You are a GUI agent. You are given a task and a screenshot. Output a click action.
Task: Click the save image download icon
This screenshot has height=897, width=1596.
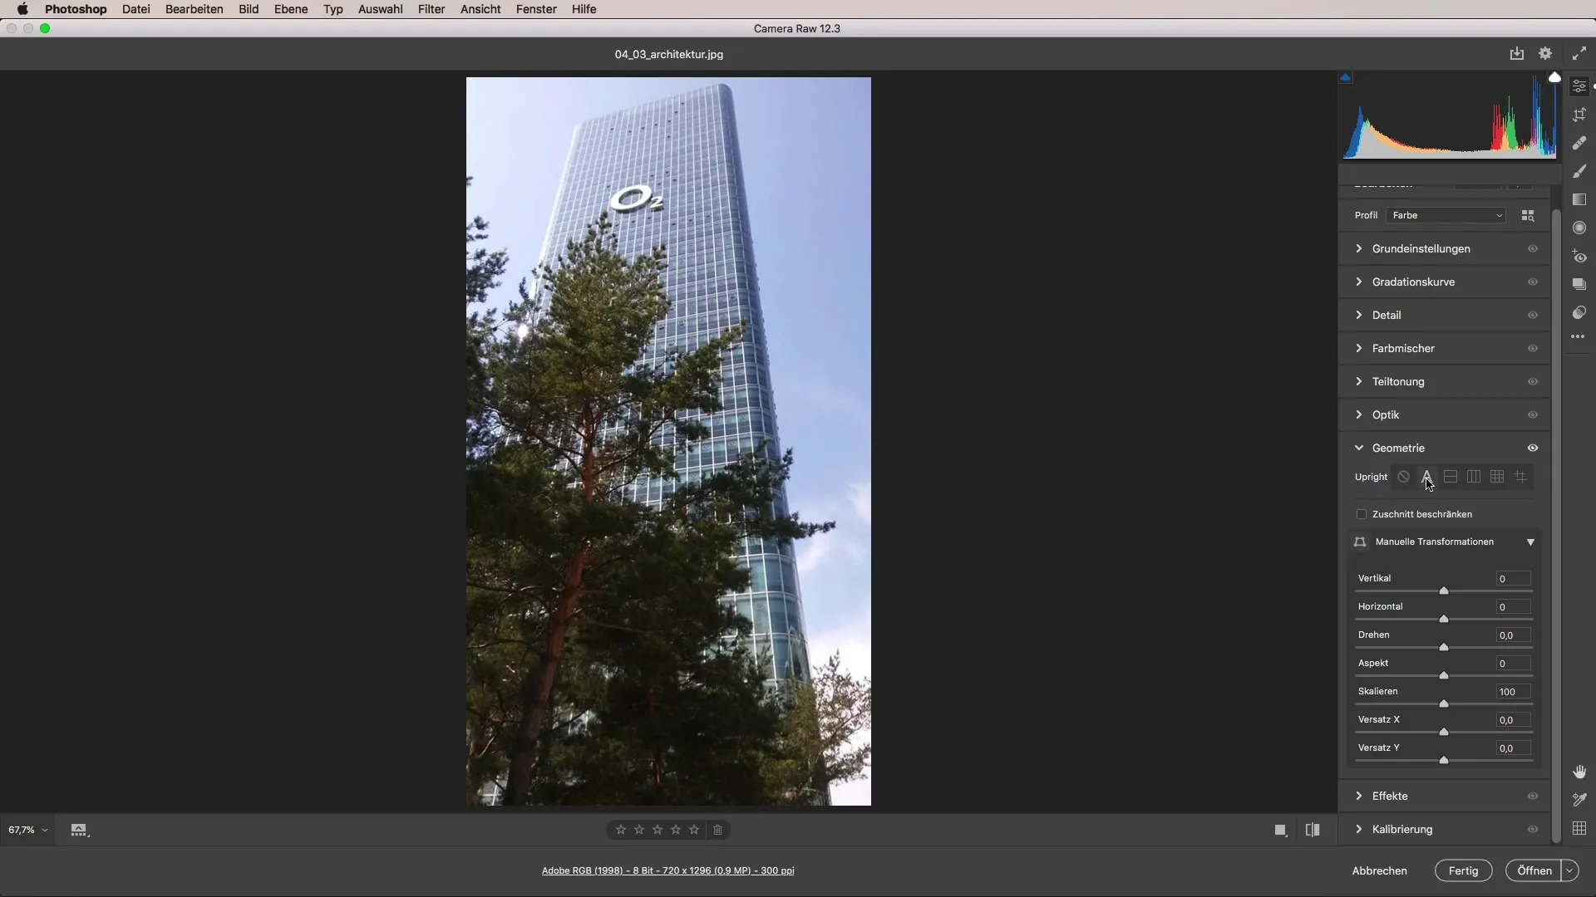1517,53
